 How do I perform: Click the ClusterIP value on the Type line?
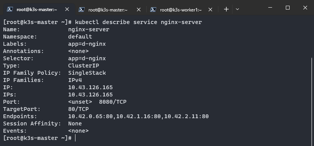click(83, 66)
